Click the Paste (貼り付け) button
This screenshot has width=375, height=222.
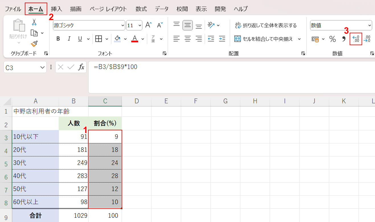(x=19, y=31)
